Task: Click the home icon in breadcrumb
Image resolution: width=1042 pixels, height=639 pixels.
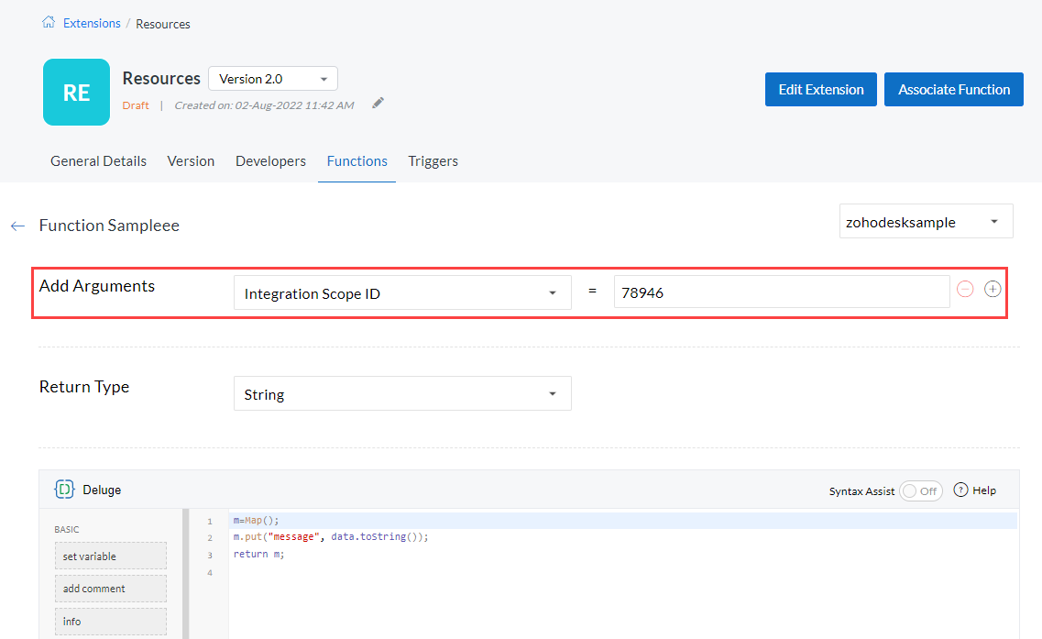Action: coord(49,23)
